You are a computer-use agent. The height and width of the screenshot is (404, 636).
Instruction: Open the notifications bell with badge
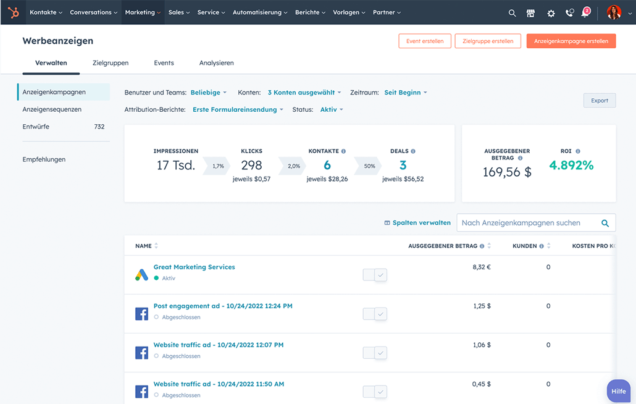(x=585, y=14)
